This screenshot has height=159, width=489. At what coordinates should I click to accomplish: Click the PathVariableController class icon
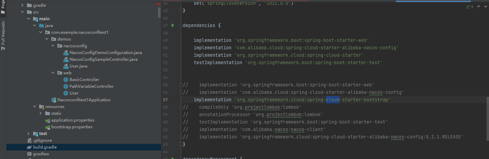click(66, 86)
